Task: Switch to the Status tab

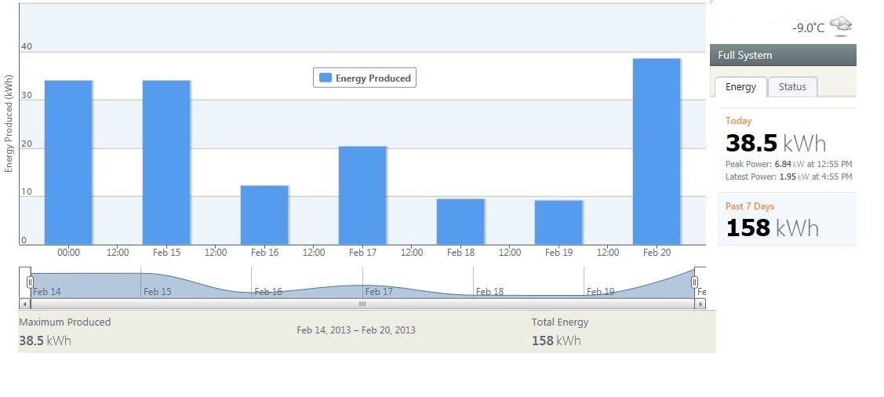Action: [x=792, y=87]
